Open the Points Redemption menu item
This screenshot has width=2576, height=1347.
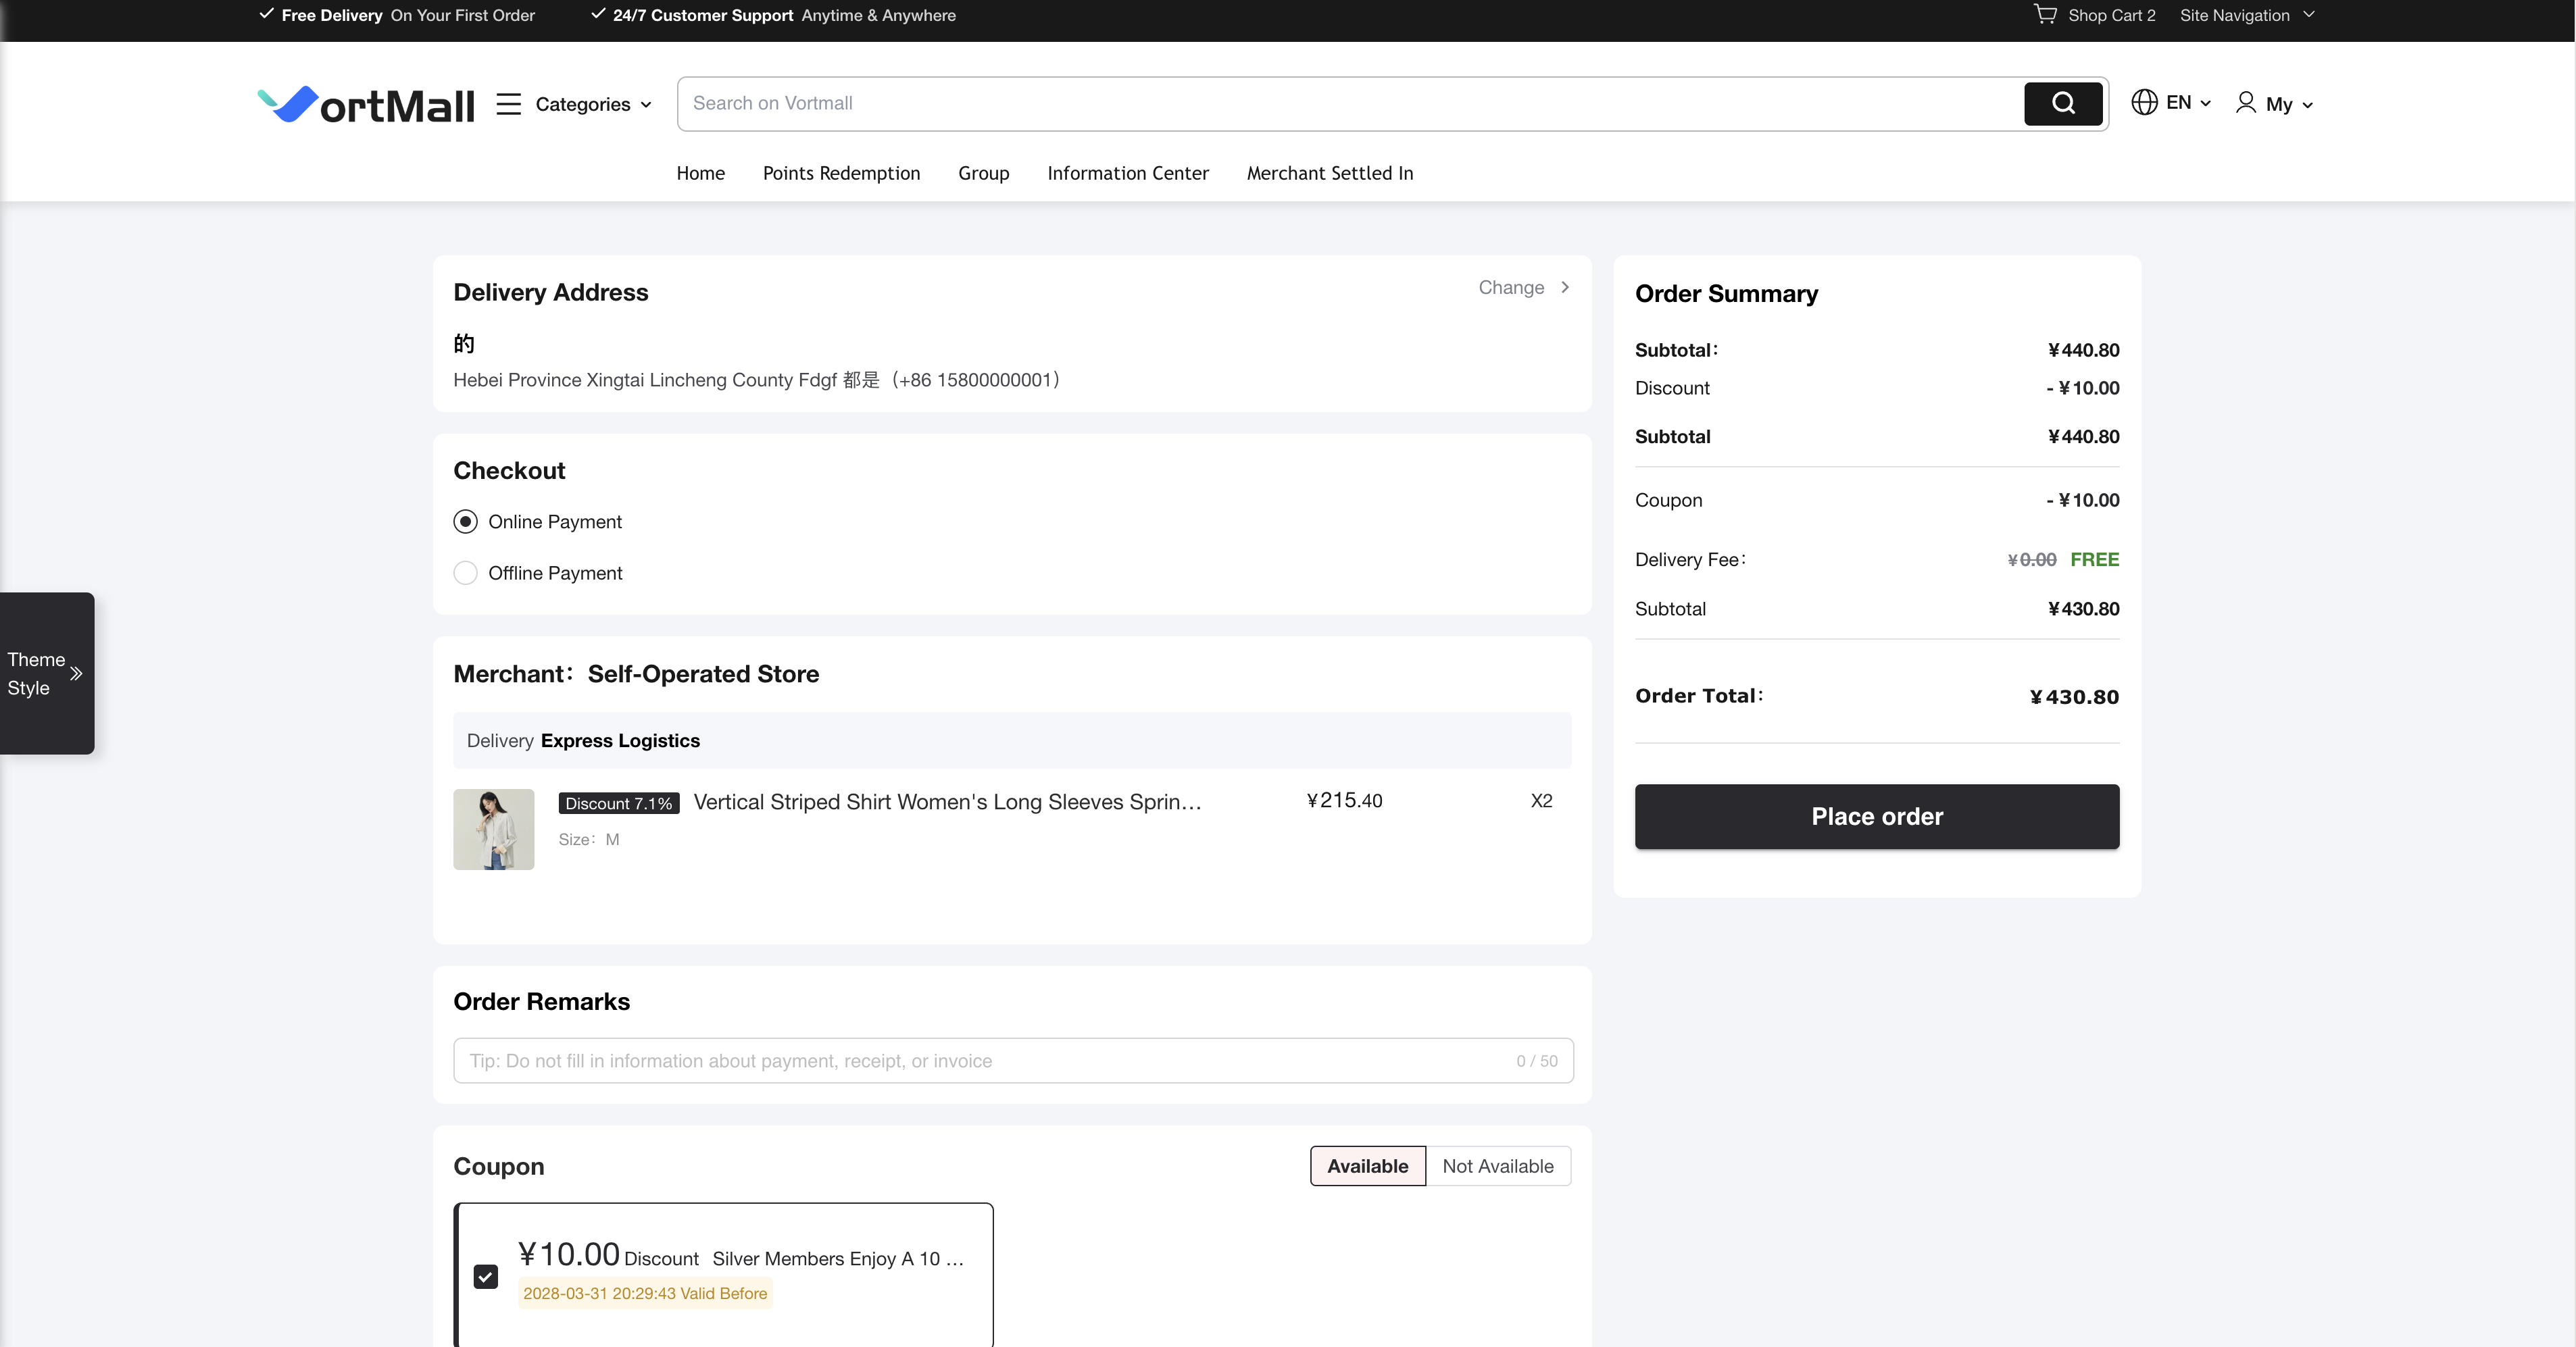[x=841, y=173]
